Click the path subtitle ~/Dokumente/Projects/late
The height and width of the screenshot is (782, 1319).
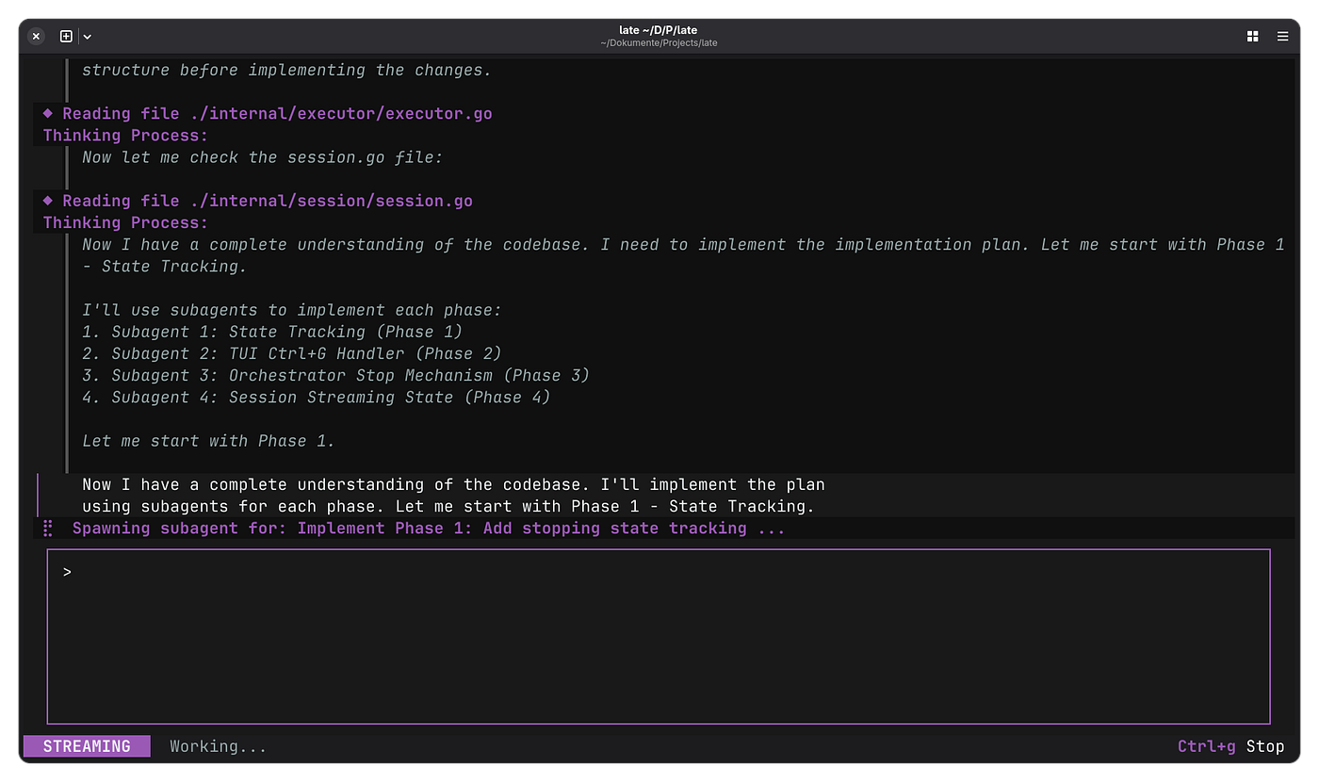click(659, 43)
